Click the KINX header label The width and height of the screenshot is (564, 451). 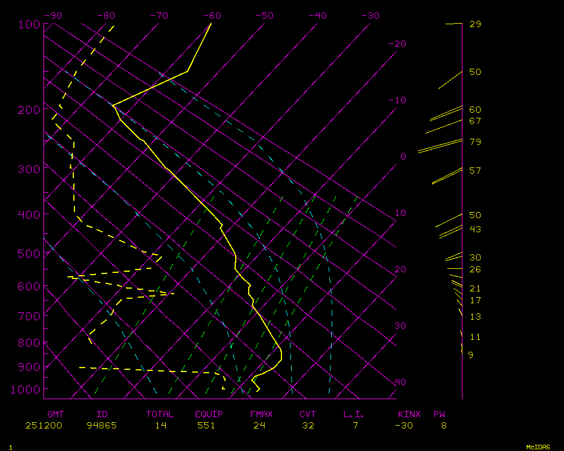tap(409, 414)
